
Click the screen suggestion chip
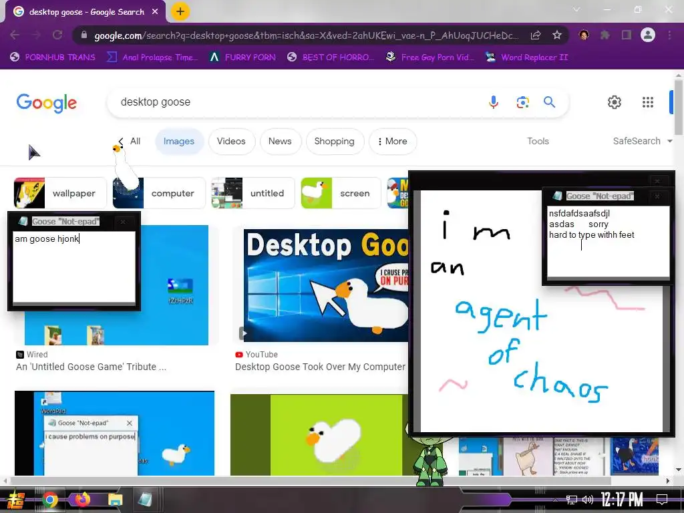tap(341, 193)
